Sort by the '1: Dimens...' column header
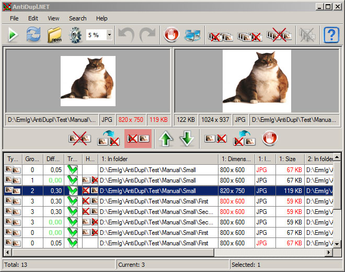345x272 pixels. [x=236, y=159]
